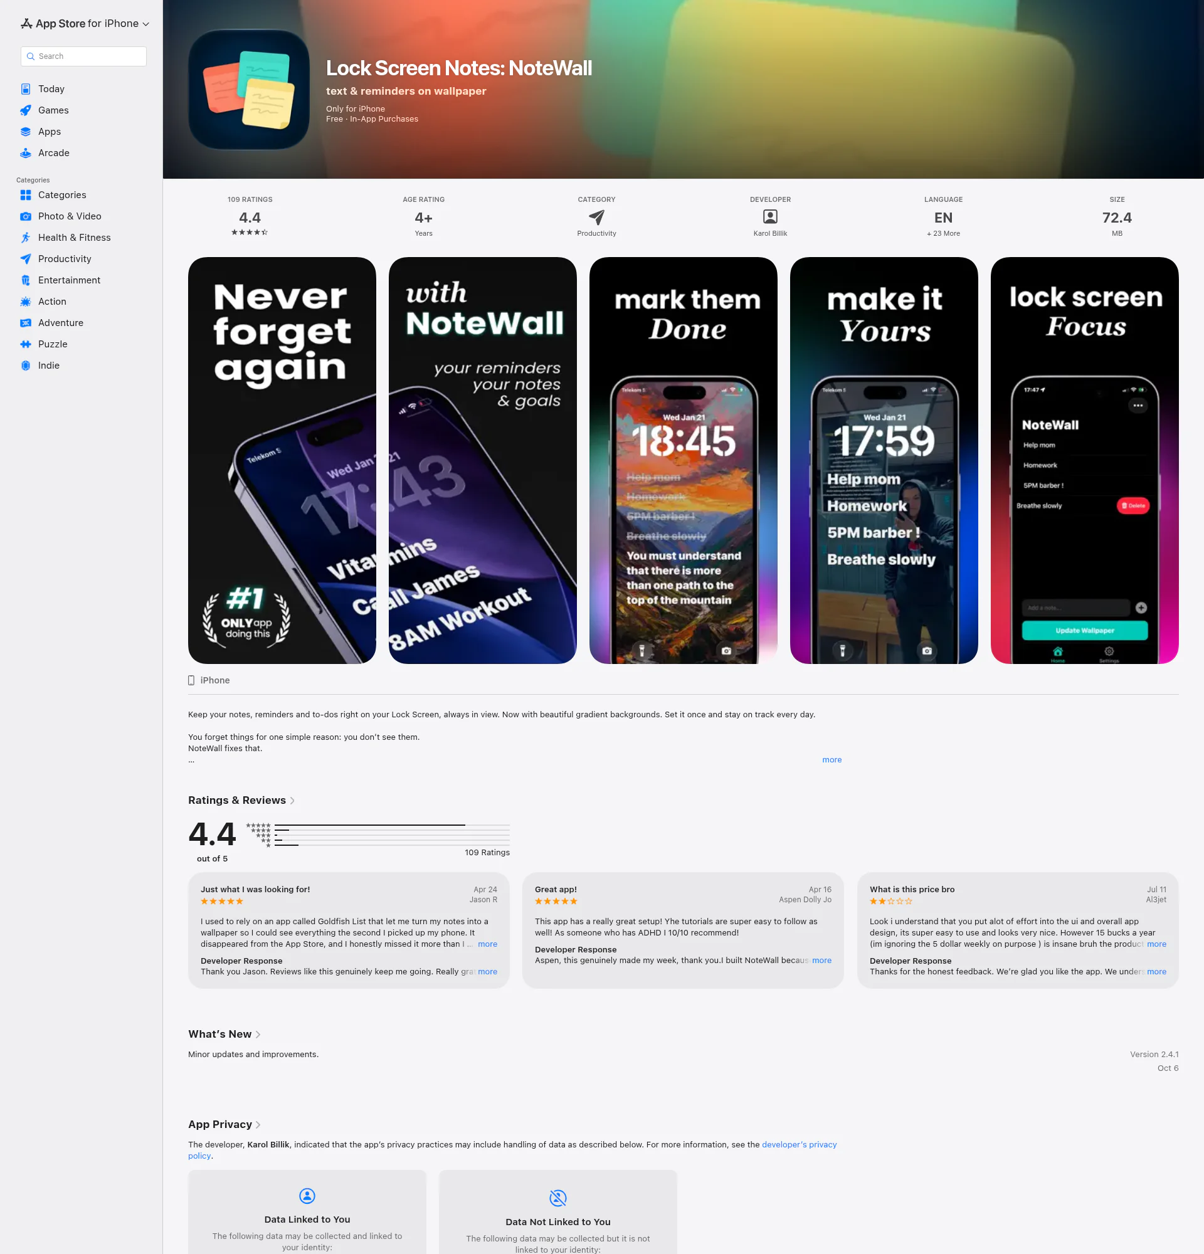Screen dimensions: 1204x1254
Task: Open the Apps stack icon
Action: [x=26, y=132]
